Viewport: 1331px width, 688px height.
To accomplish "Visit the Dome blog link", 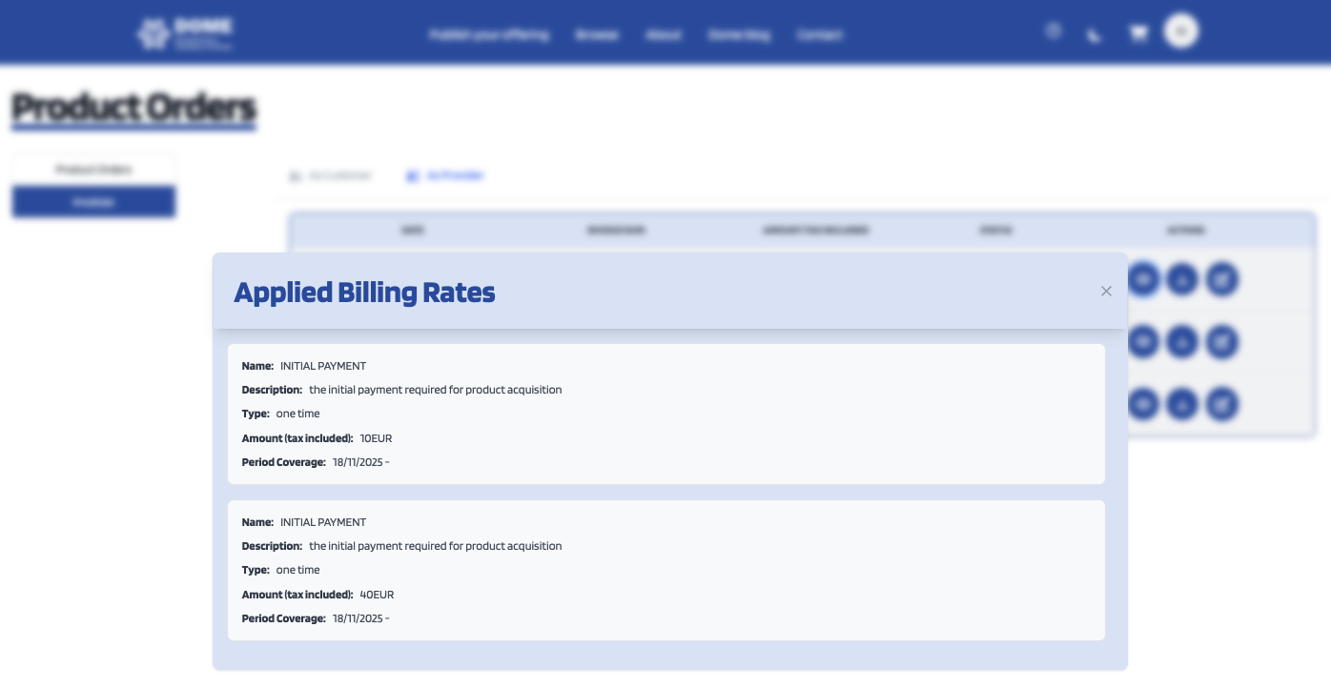I will point(739,35).
